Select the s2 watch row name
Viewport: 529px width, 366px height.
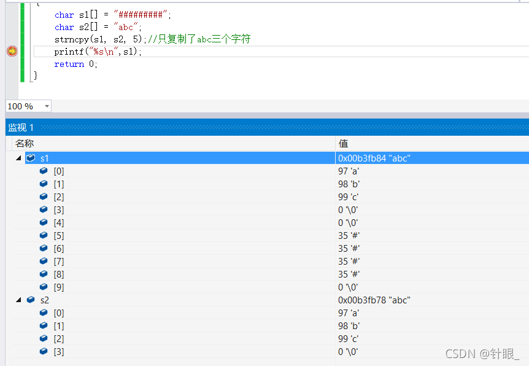tap(45, 300)
